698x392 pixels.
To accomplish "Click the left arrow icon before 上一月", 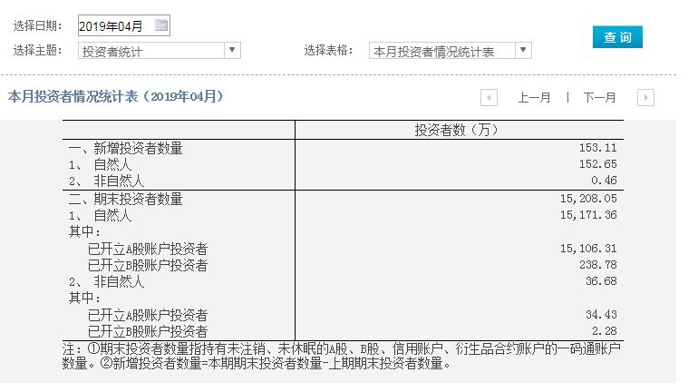I will pyautogui.click(x=490, y=97).
